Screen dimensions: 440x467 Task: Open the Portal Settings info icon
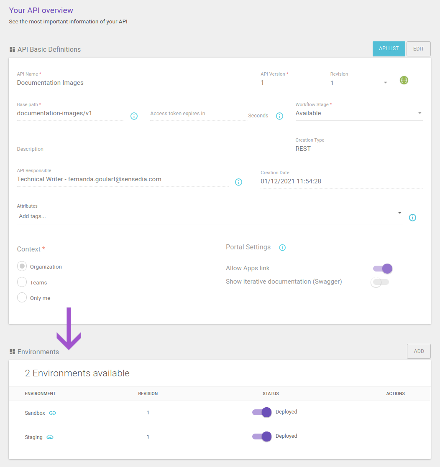pos(282,248)
